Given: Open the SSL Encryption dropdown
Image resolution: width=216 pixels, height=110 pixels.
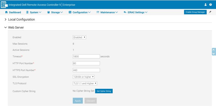Looking at the screenshot, I should pos(84,77).
